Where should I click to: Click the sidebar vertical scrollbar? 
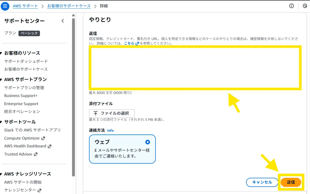[73, 96]
